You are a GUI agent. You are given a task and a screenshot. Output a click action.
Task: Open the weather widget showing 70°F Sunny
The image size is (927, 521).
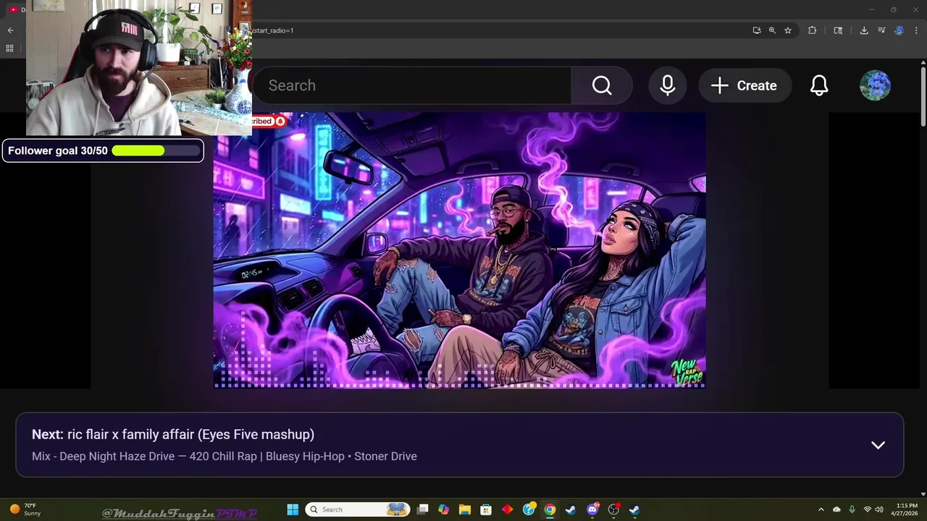point(25,509)
